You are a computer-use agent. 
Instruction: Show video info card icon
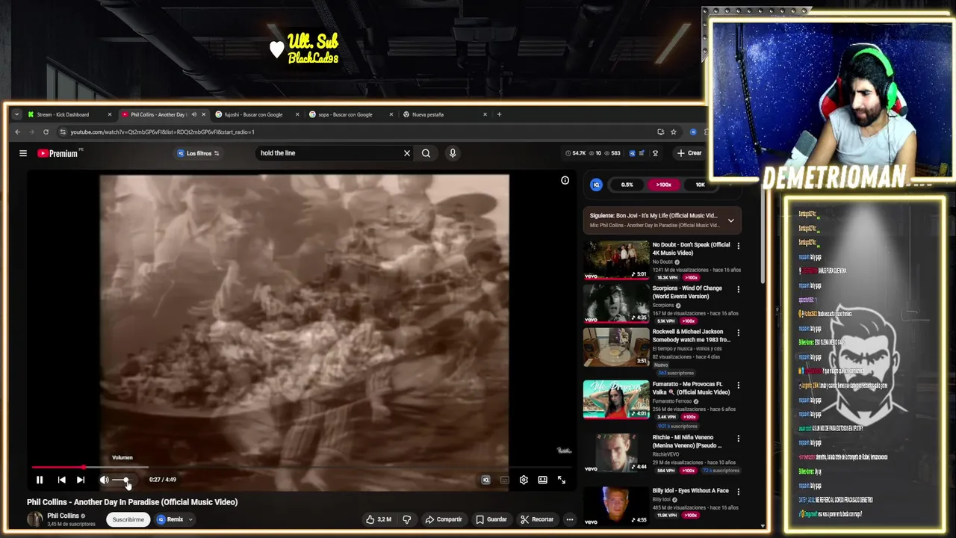[565, 180]
